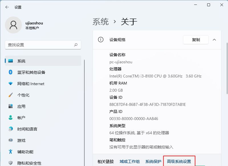
Task: Click the back arrow to go back
Action: [x=7, y=7]
